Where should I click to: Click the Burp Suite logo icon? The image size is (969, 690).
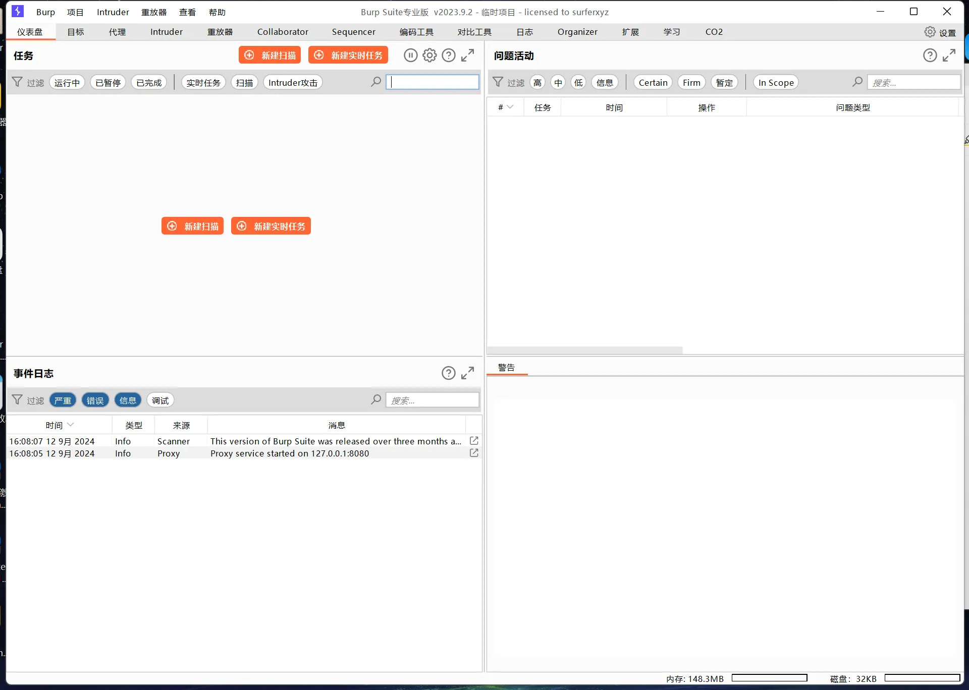18,11
